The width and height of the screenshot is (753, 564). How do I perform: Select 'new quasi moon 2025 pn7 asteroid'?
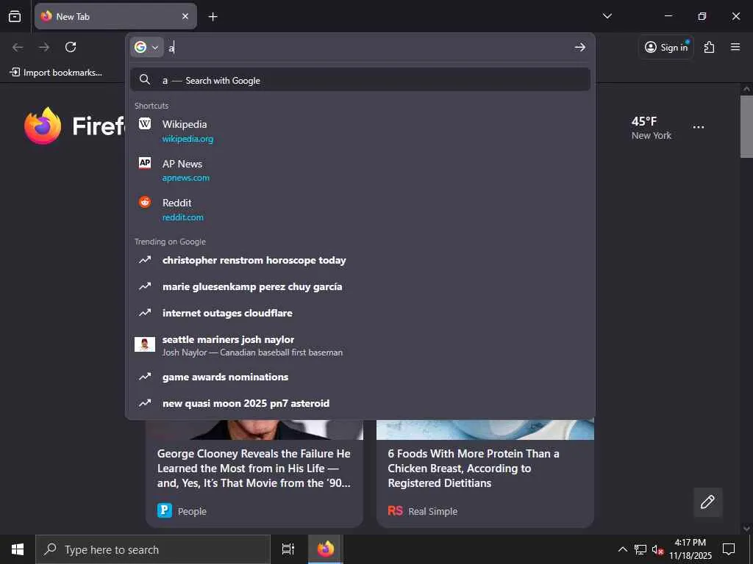point(360,403)
